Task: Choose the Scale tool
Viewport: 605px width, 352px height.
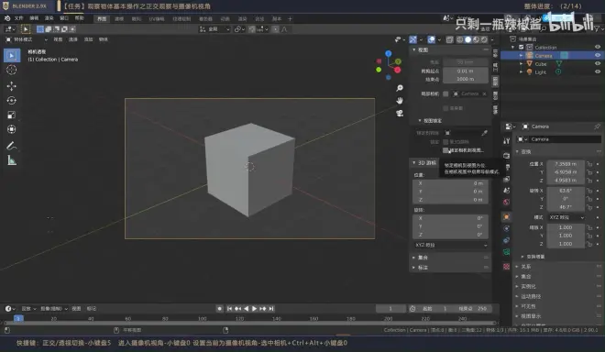Action: [12, 115]
